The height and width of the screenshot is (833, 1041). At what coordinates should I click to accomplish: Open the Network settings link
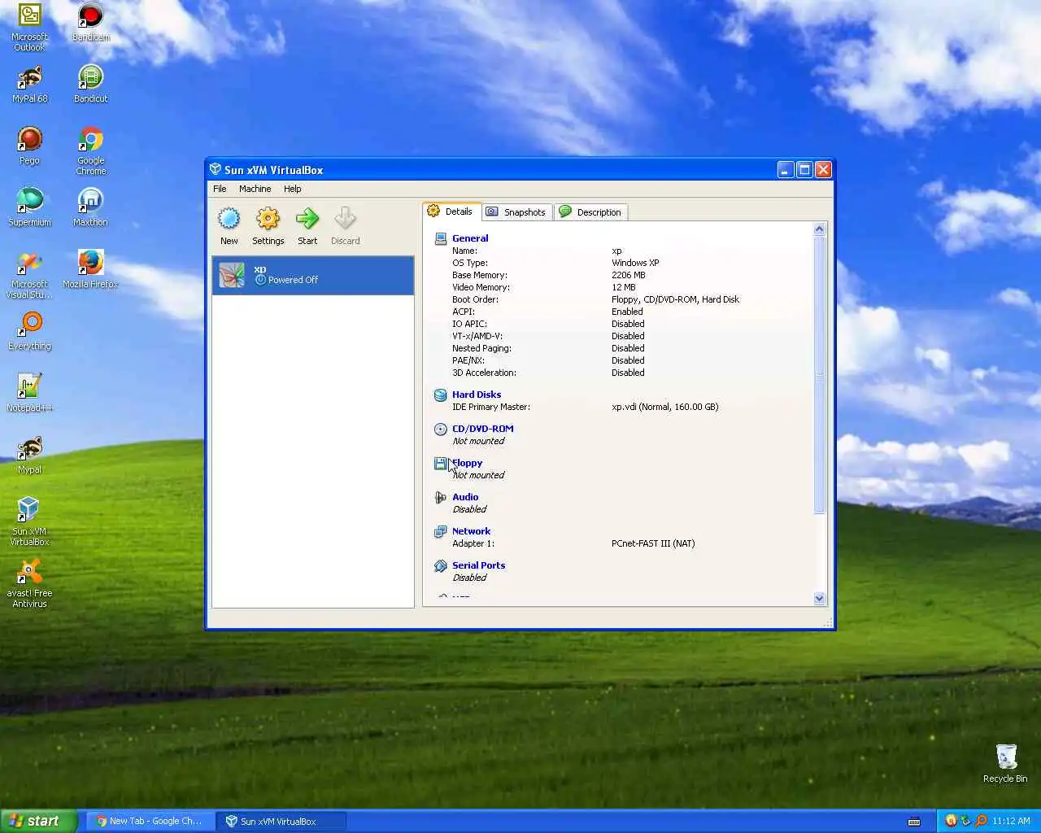pos(472,531)
